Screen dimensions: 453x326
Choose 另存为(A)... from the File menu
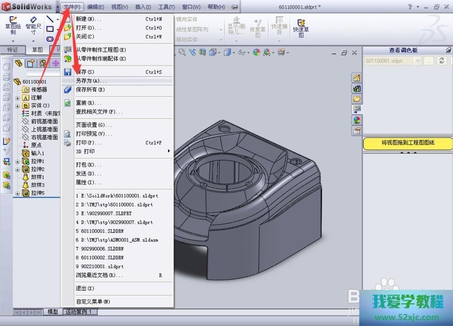pos(91,80)
